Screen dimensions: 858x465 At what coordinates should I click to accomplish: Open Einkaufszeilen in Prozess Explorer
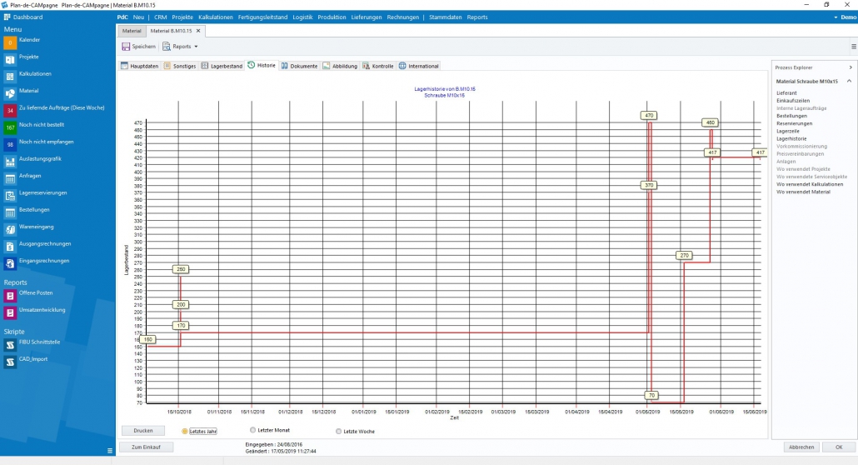click(793, 101)
